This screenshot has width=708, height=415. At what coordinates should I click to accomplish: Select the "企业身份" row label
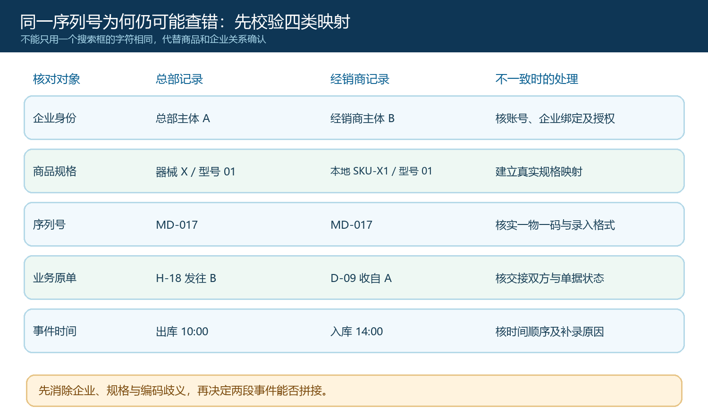pyautogui.click(x=55, y=118)
